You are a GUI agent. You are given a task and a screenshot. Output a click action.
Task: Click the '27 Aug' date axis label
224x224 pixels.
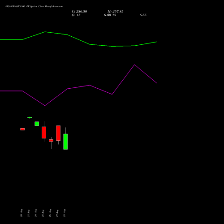tap(57, 213)
